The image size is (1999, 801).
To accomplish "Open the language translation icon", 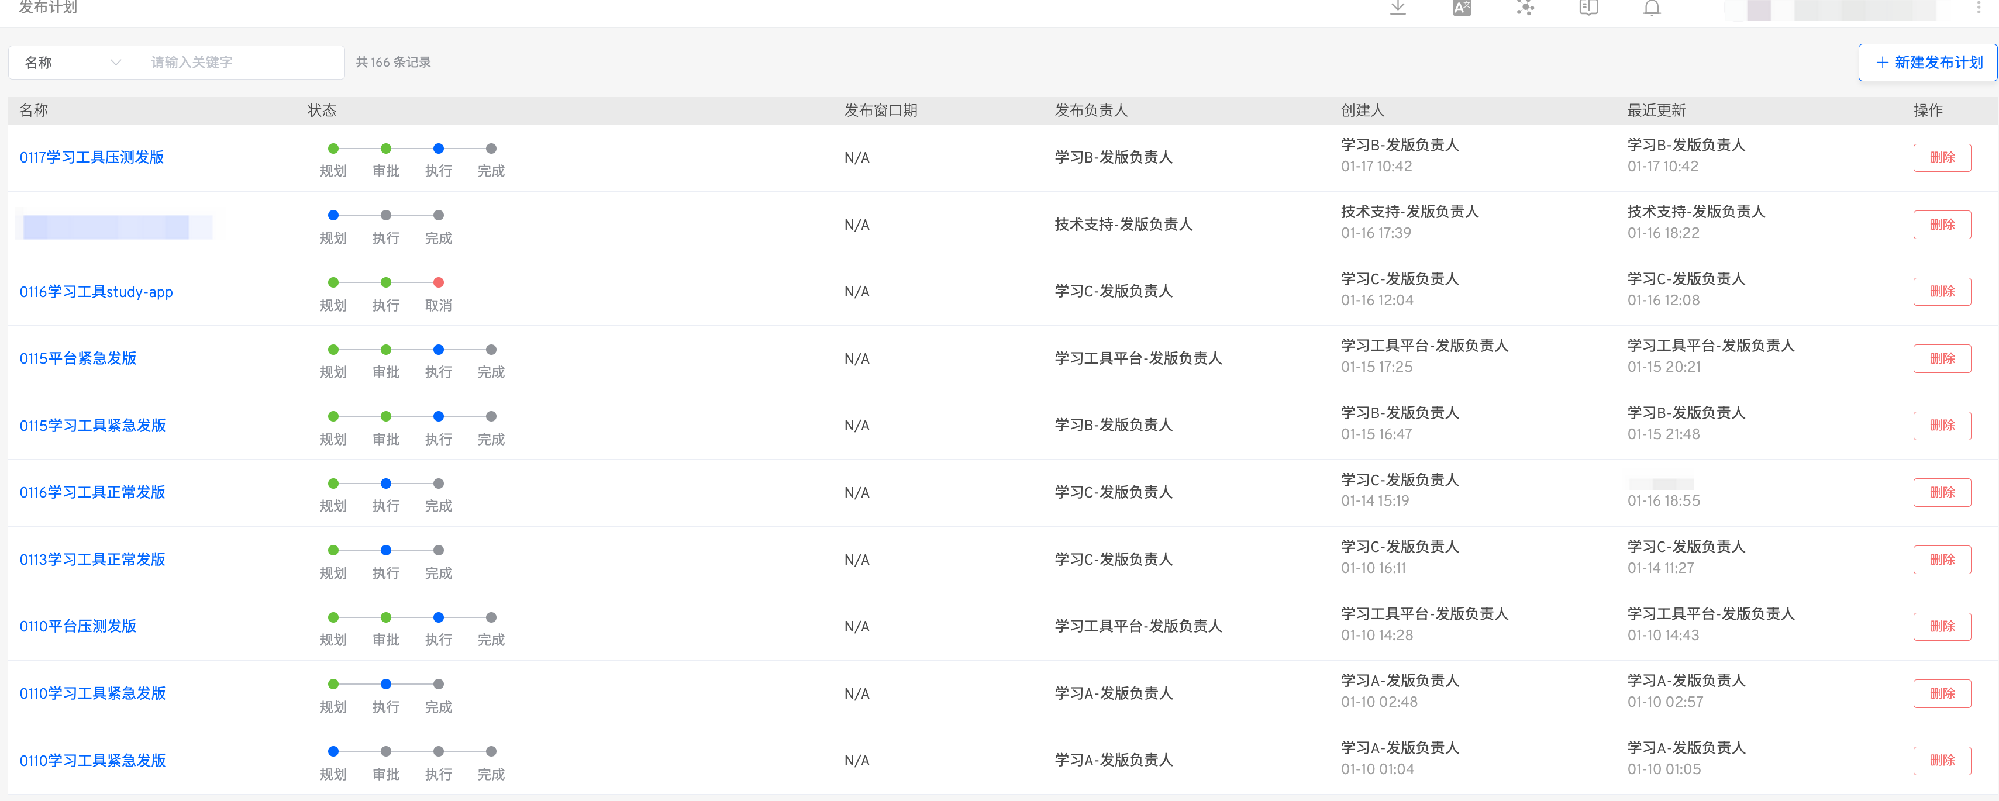I will coord(1461,8).
